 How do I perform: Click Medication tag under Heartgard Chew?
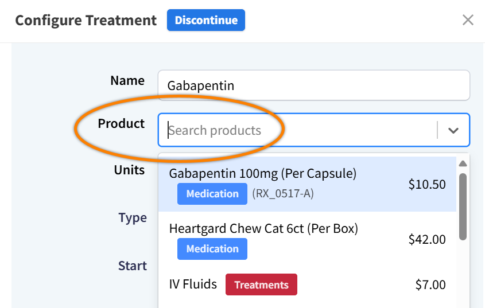[x=212, y=249]
